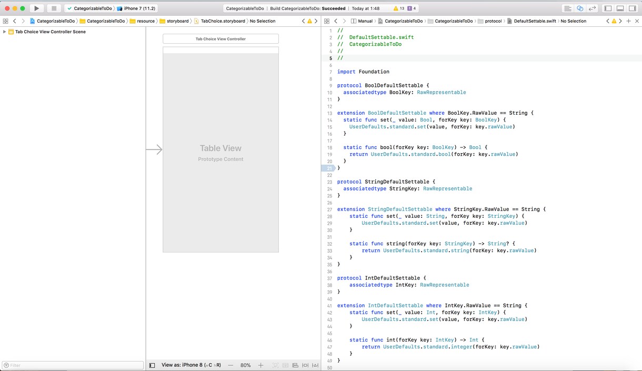Select the Table View on the canvas
This screenshot has height=371, width=642.
220,153
